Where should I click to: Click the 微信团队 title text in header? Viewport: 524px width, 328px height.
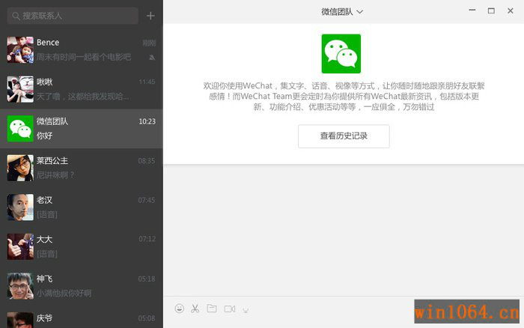[337, 12]
